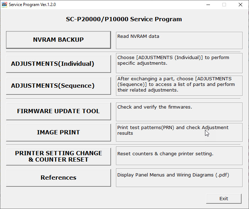The height and width of the screenshot is (209, 249).
Task: Click the Service Program title bar icon
Action: pos(4,5)
